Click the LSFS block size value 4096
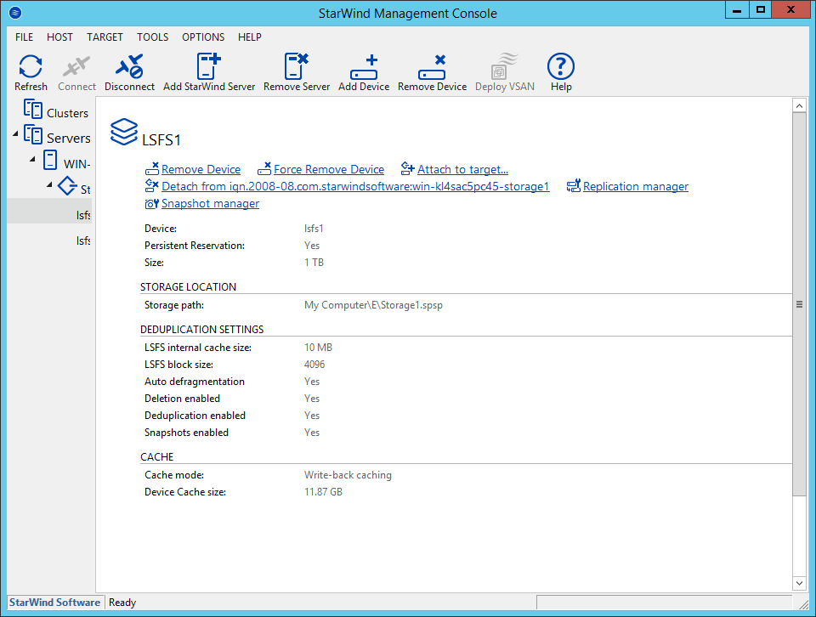 314,364
